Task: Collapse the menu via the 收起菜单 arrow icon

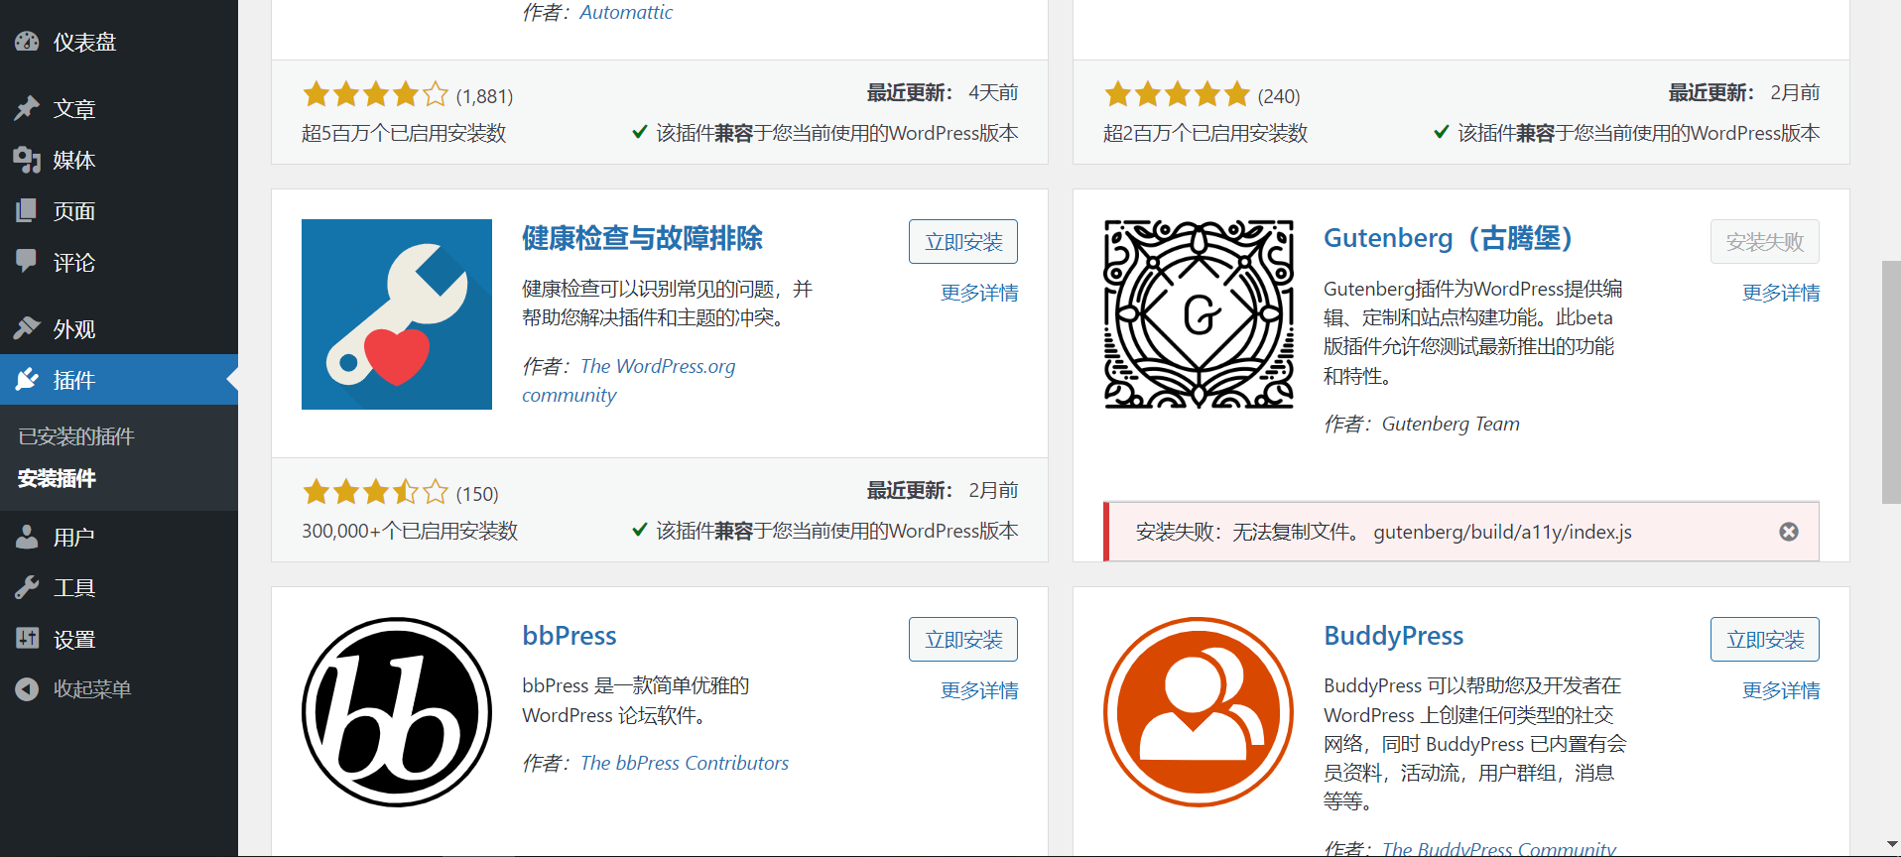Action: [x=27, y=688]
